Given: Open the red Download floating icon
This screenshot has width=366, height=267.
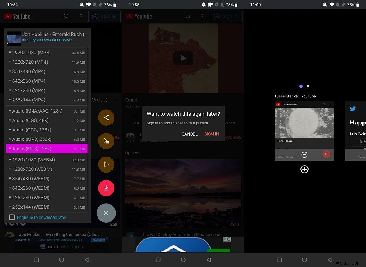Looking at the screenshot, I should [x=106, y=188].
